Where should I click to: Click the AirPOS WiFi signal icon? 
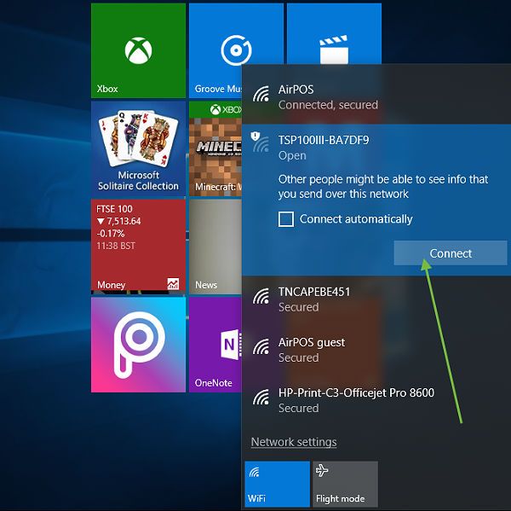pos(261,95)
